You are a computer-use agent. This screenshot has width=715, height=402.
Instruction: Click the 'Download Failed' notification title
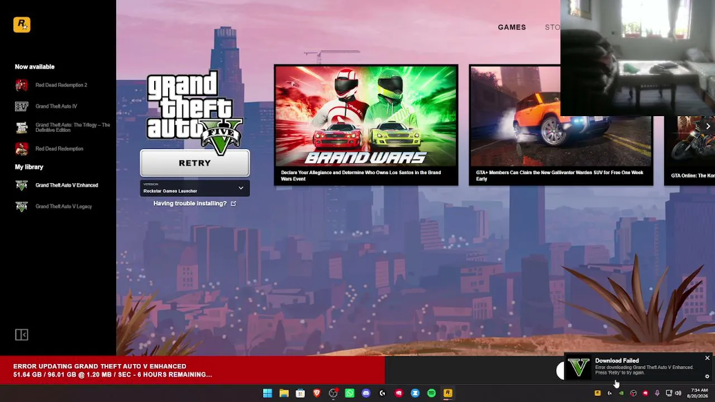(617, 361)
